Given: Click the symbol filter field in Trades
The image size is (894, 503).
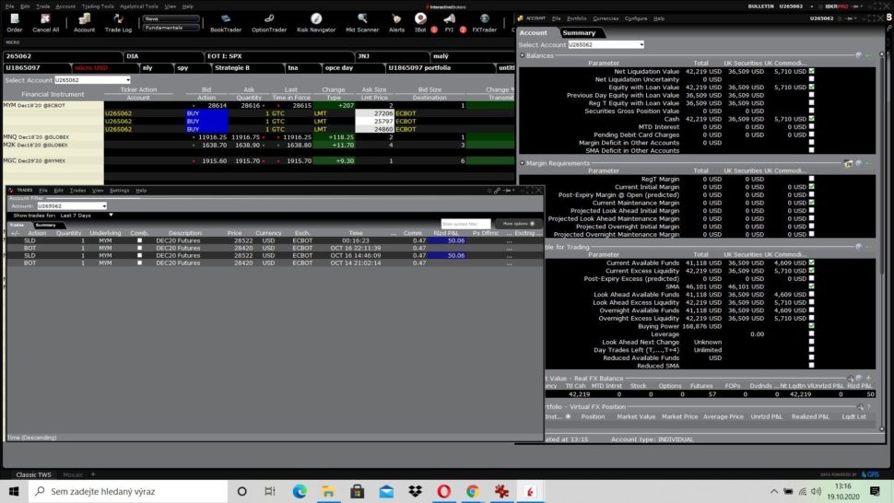Looking at the screenshot, I should coord(465,224).
